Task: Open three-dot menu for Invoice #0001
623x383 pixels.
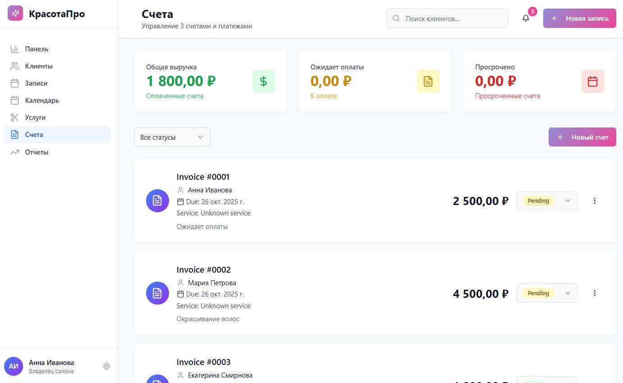Action: 595,201
